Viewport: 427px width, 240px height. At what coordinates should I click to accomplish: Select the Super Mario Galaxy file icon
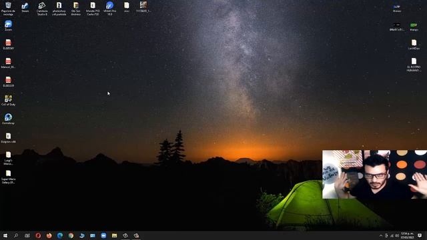point(8,177)
